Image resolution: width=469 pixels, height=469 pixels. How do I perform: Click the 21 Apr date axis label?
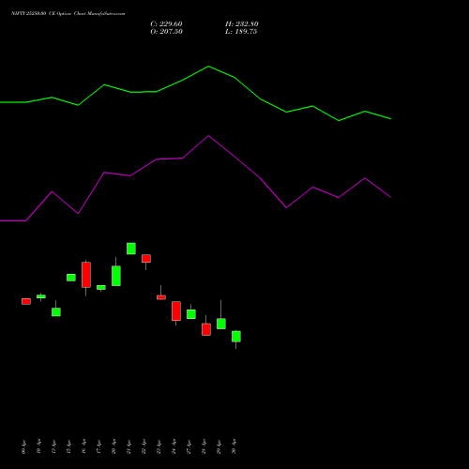pos(129,446)
